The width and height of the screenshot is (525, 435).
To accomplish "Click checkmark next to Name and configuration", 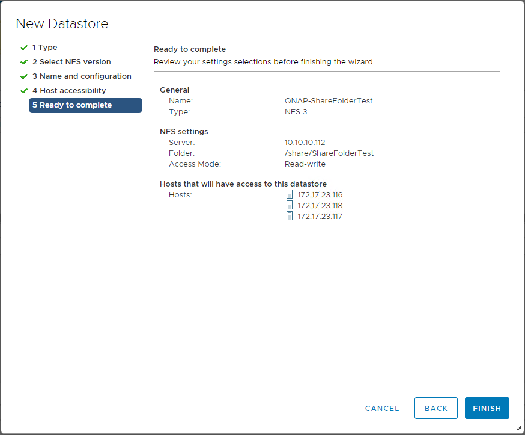I will [x=24, y=76].
